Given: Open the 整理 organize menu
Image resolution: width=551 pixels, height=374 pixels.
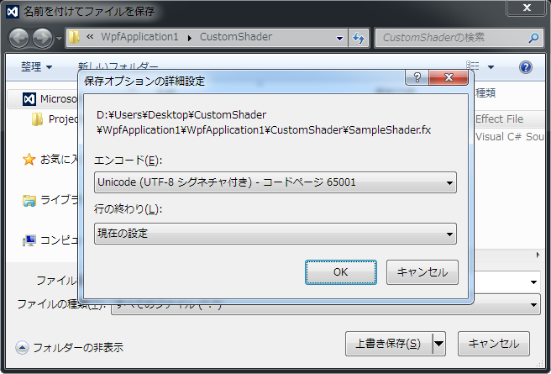Looking at the screenshot, I should point(36,67).
